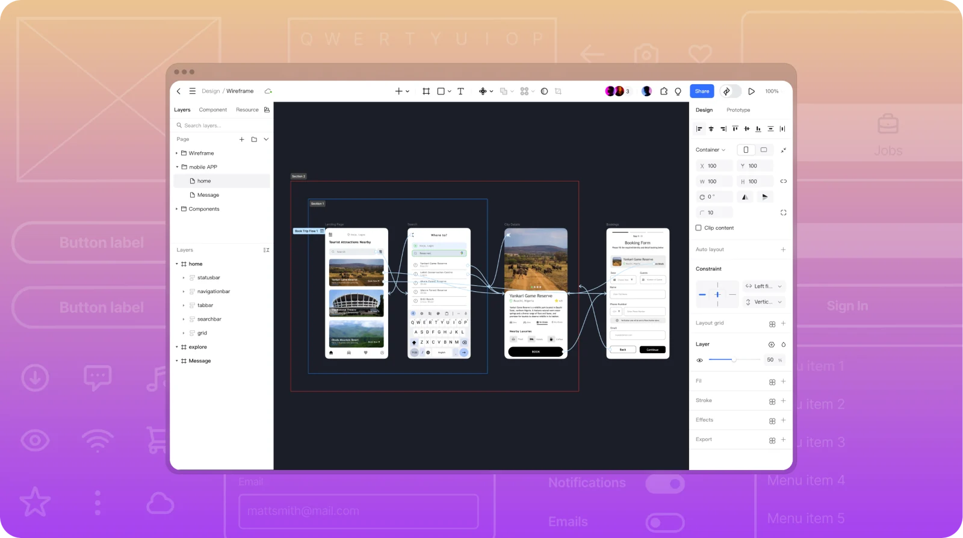Image resolution: width=963 pixels, height=538 pixels.
Task: Click the mask contrast circle tool
Action: (544, 91)
